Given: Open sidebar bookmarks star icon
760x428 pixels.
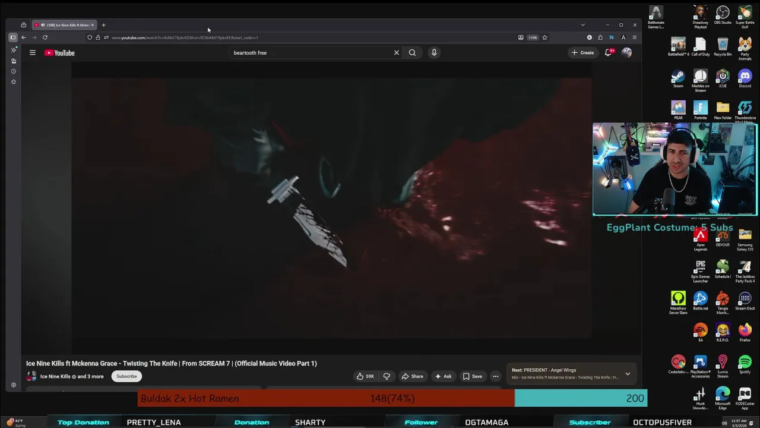Looking at the screenshot, I should [13, 82].
